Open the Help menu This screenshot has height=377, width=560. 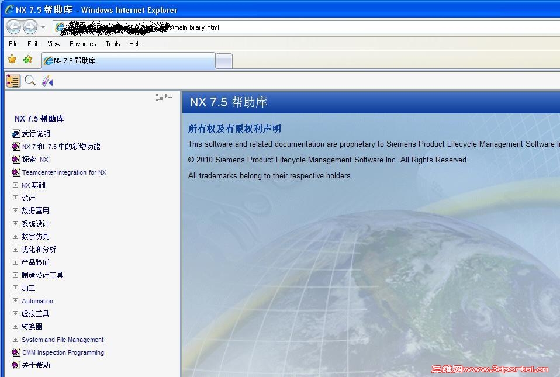coord(136,44)
